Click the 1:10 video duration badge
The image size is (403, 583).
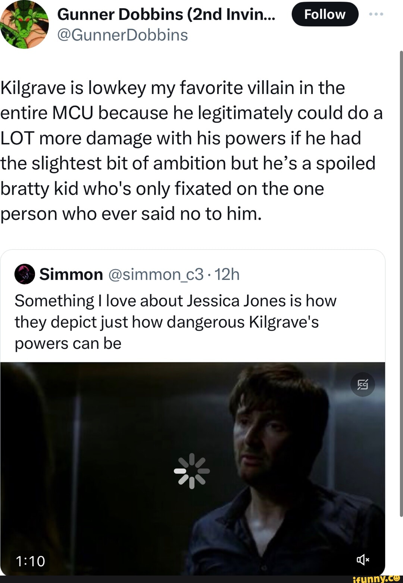point(30,561)
